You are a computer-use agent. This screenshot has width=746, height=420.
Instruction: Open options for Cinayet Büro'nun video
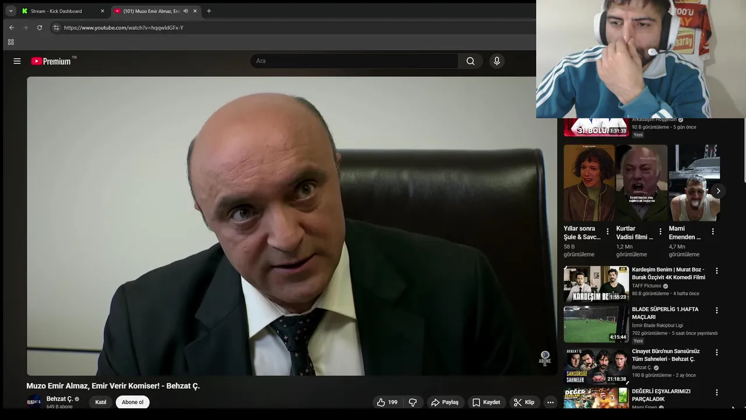coord(717,352)
